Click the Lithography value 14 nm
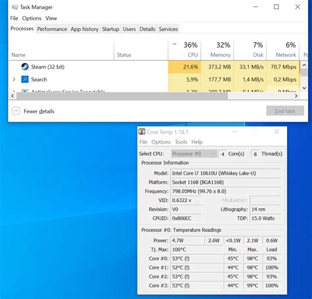312x299 pixels. (265, 209)
